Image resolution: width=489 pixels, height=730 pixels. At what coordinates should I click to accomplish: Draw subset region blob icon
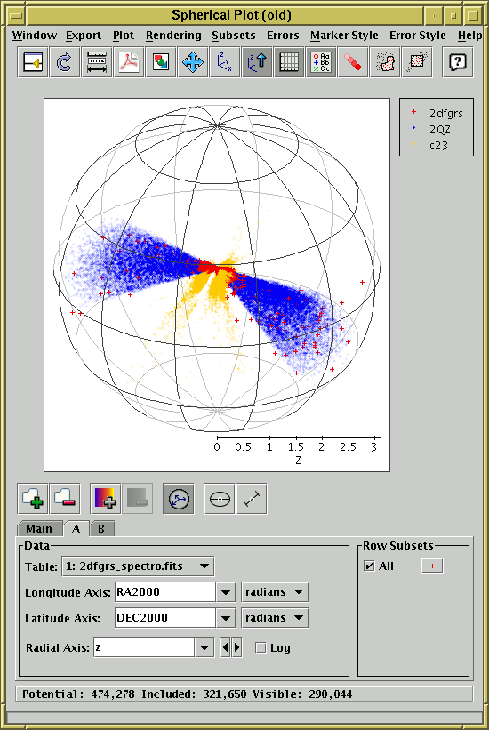pos(385,62)
